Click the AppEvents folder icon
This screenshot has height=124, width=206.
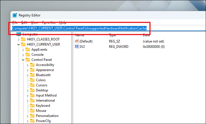[x=28, y=50]
